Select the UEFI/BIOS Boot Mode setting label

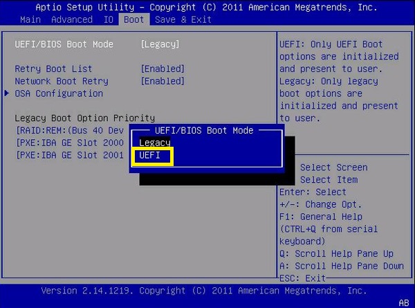[64, 44]
